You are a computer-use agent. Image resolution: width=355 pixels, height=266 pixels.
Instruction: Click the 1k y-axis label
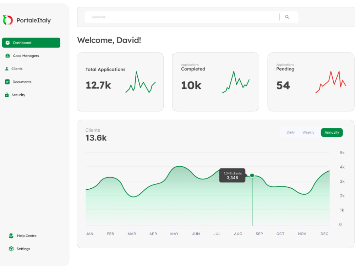(x=342, y=210)
